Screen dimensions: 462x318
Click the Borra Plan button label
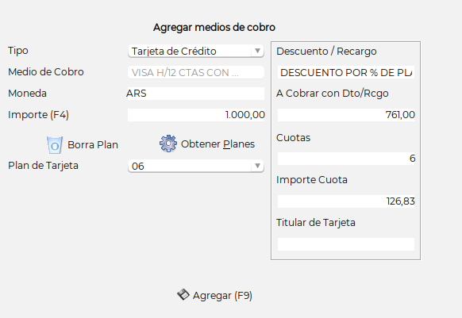point(93,145)
